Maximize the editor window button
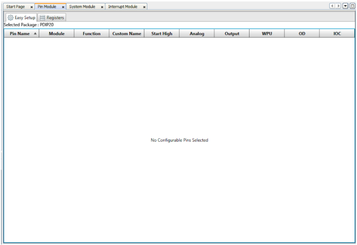This screenshot has width=357, height=245. 352,6
